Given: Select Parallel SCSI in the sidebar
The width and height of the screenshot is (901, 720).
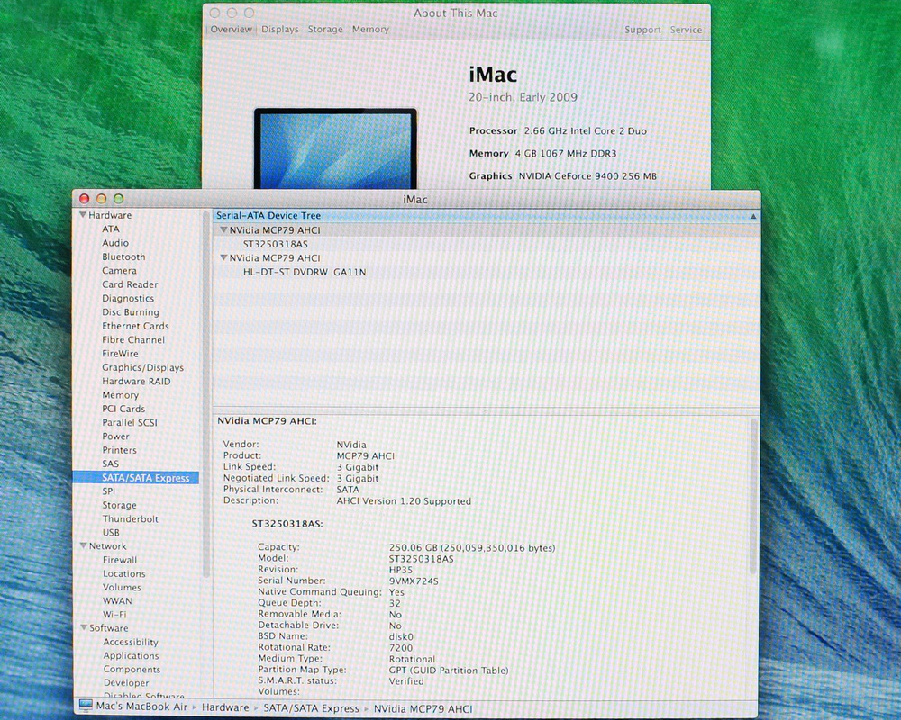Looking at the screenshot, I should (x=129, y=423).
